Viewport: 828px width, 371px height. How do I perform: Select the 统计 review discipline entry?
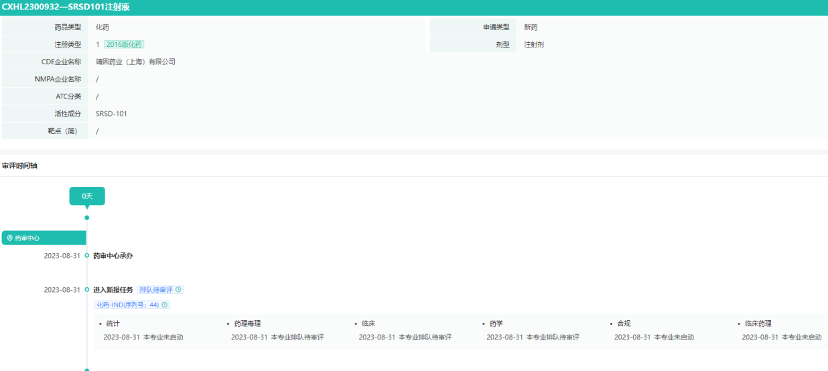(113, 323)
